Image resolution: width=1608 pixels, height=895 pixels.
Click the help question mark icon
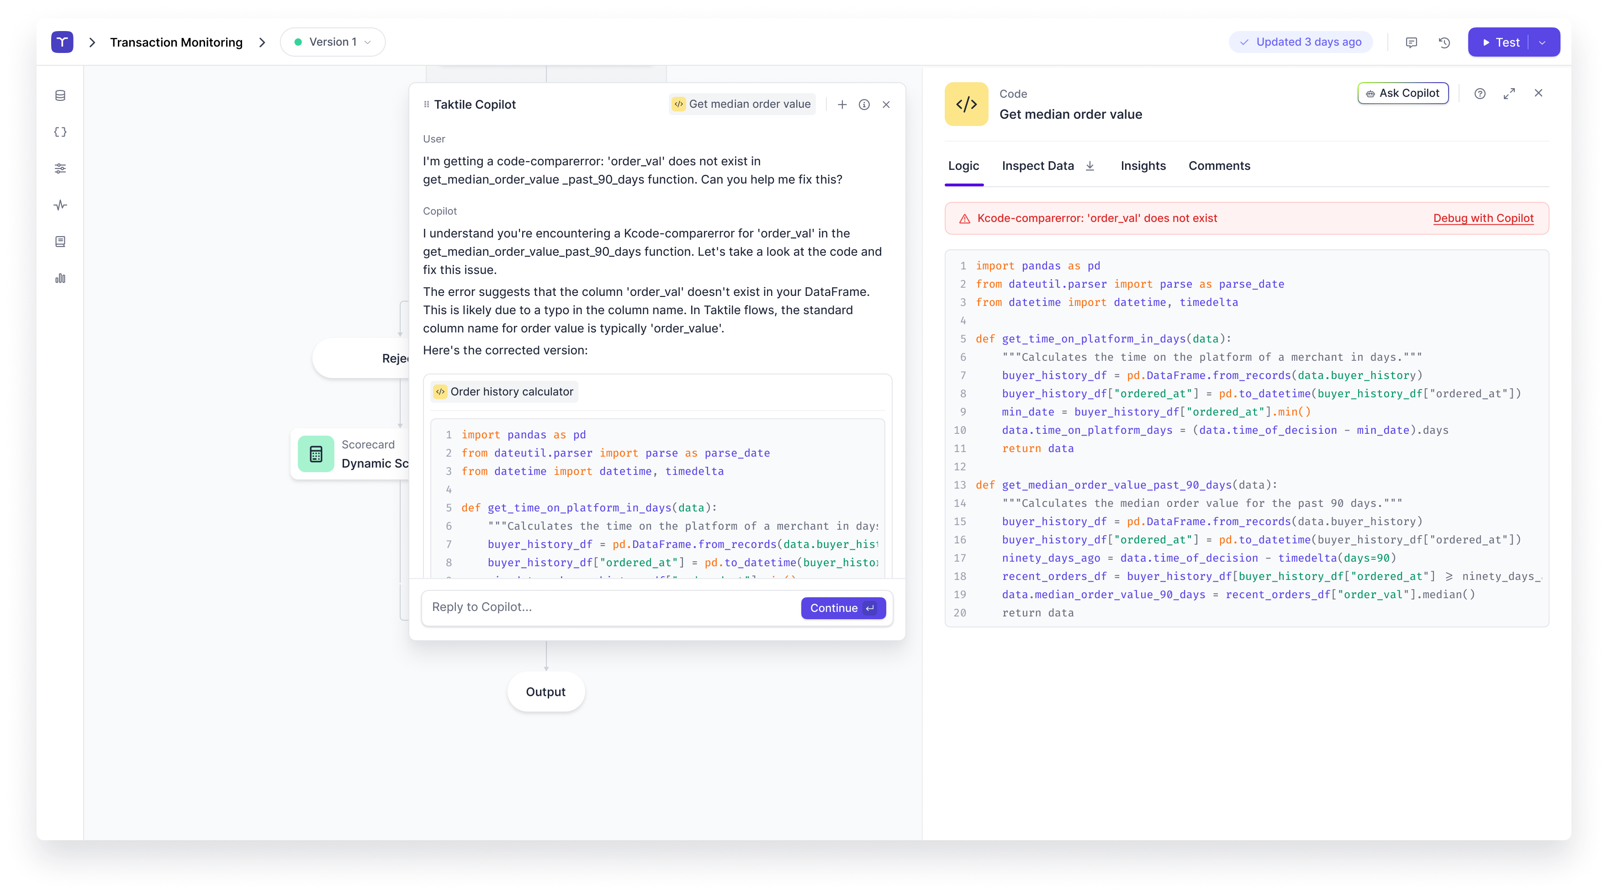pyautogui.click(x=1480, y=94)
